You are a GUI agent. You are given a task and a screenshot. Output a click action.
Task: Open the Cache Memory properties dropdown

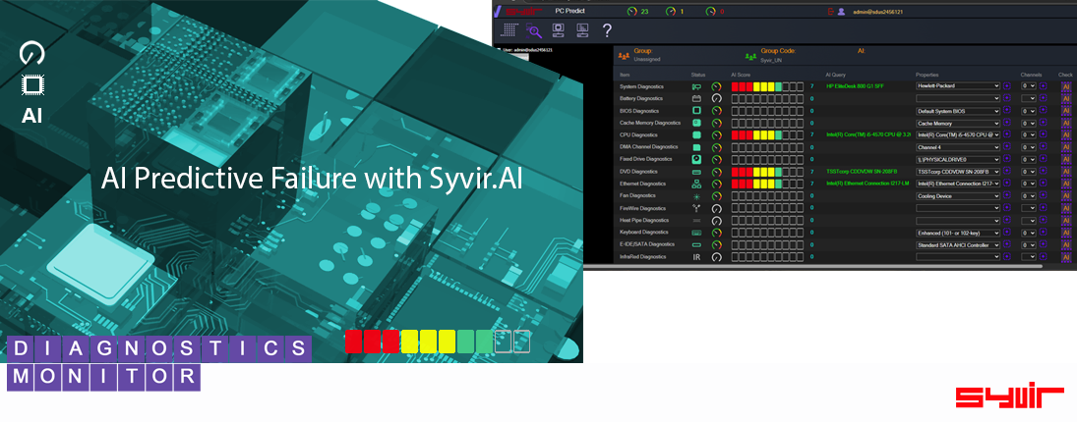(x=957, y=123)
